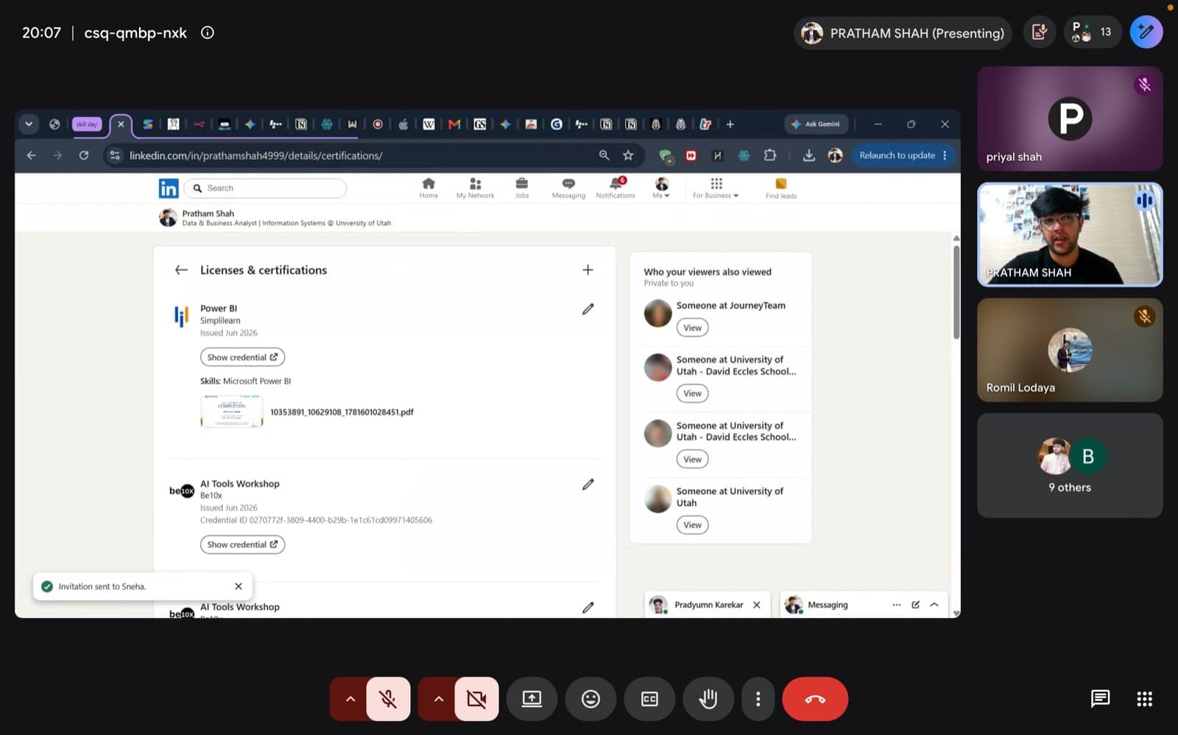Edit the Be10x credential ID entry
Image resolution: width=1178 pixels, height=735 pixels.
[588, 485]
